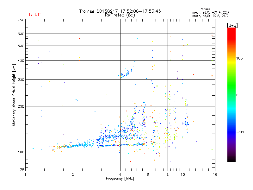Image resolution: width=253 pixels, height=190 pixels.
Task: Click the x-axis tick label '8'
Action: tap(168, 174)
